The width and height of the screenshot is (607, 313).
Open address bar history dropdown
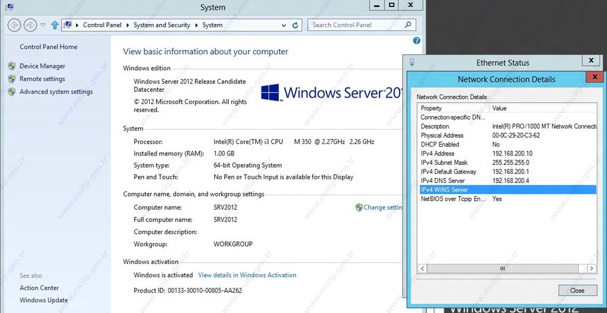[284, 26]
